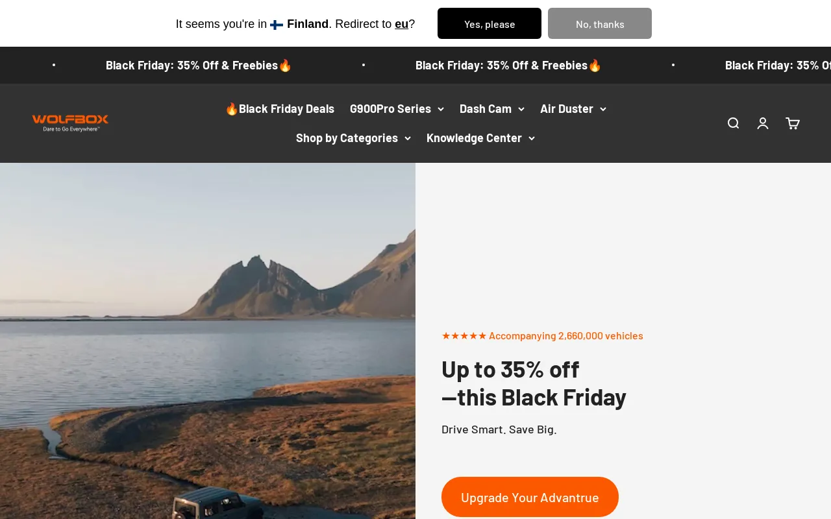This screenshot has height=519, width=831.
Task: Click the Wolfbox logo
Action: 70,123
